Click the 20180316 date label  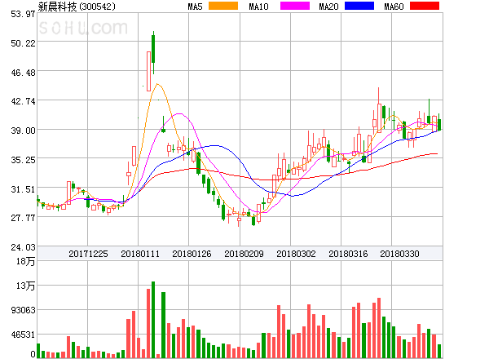(x=348, y=254)
